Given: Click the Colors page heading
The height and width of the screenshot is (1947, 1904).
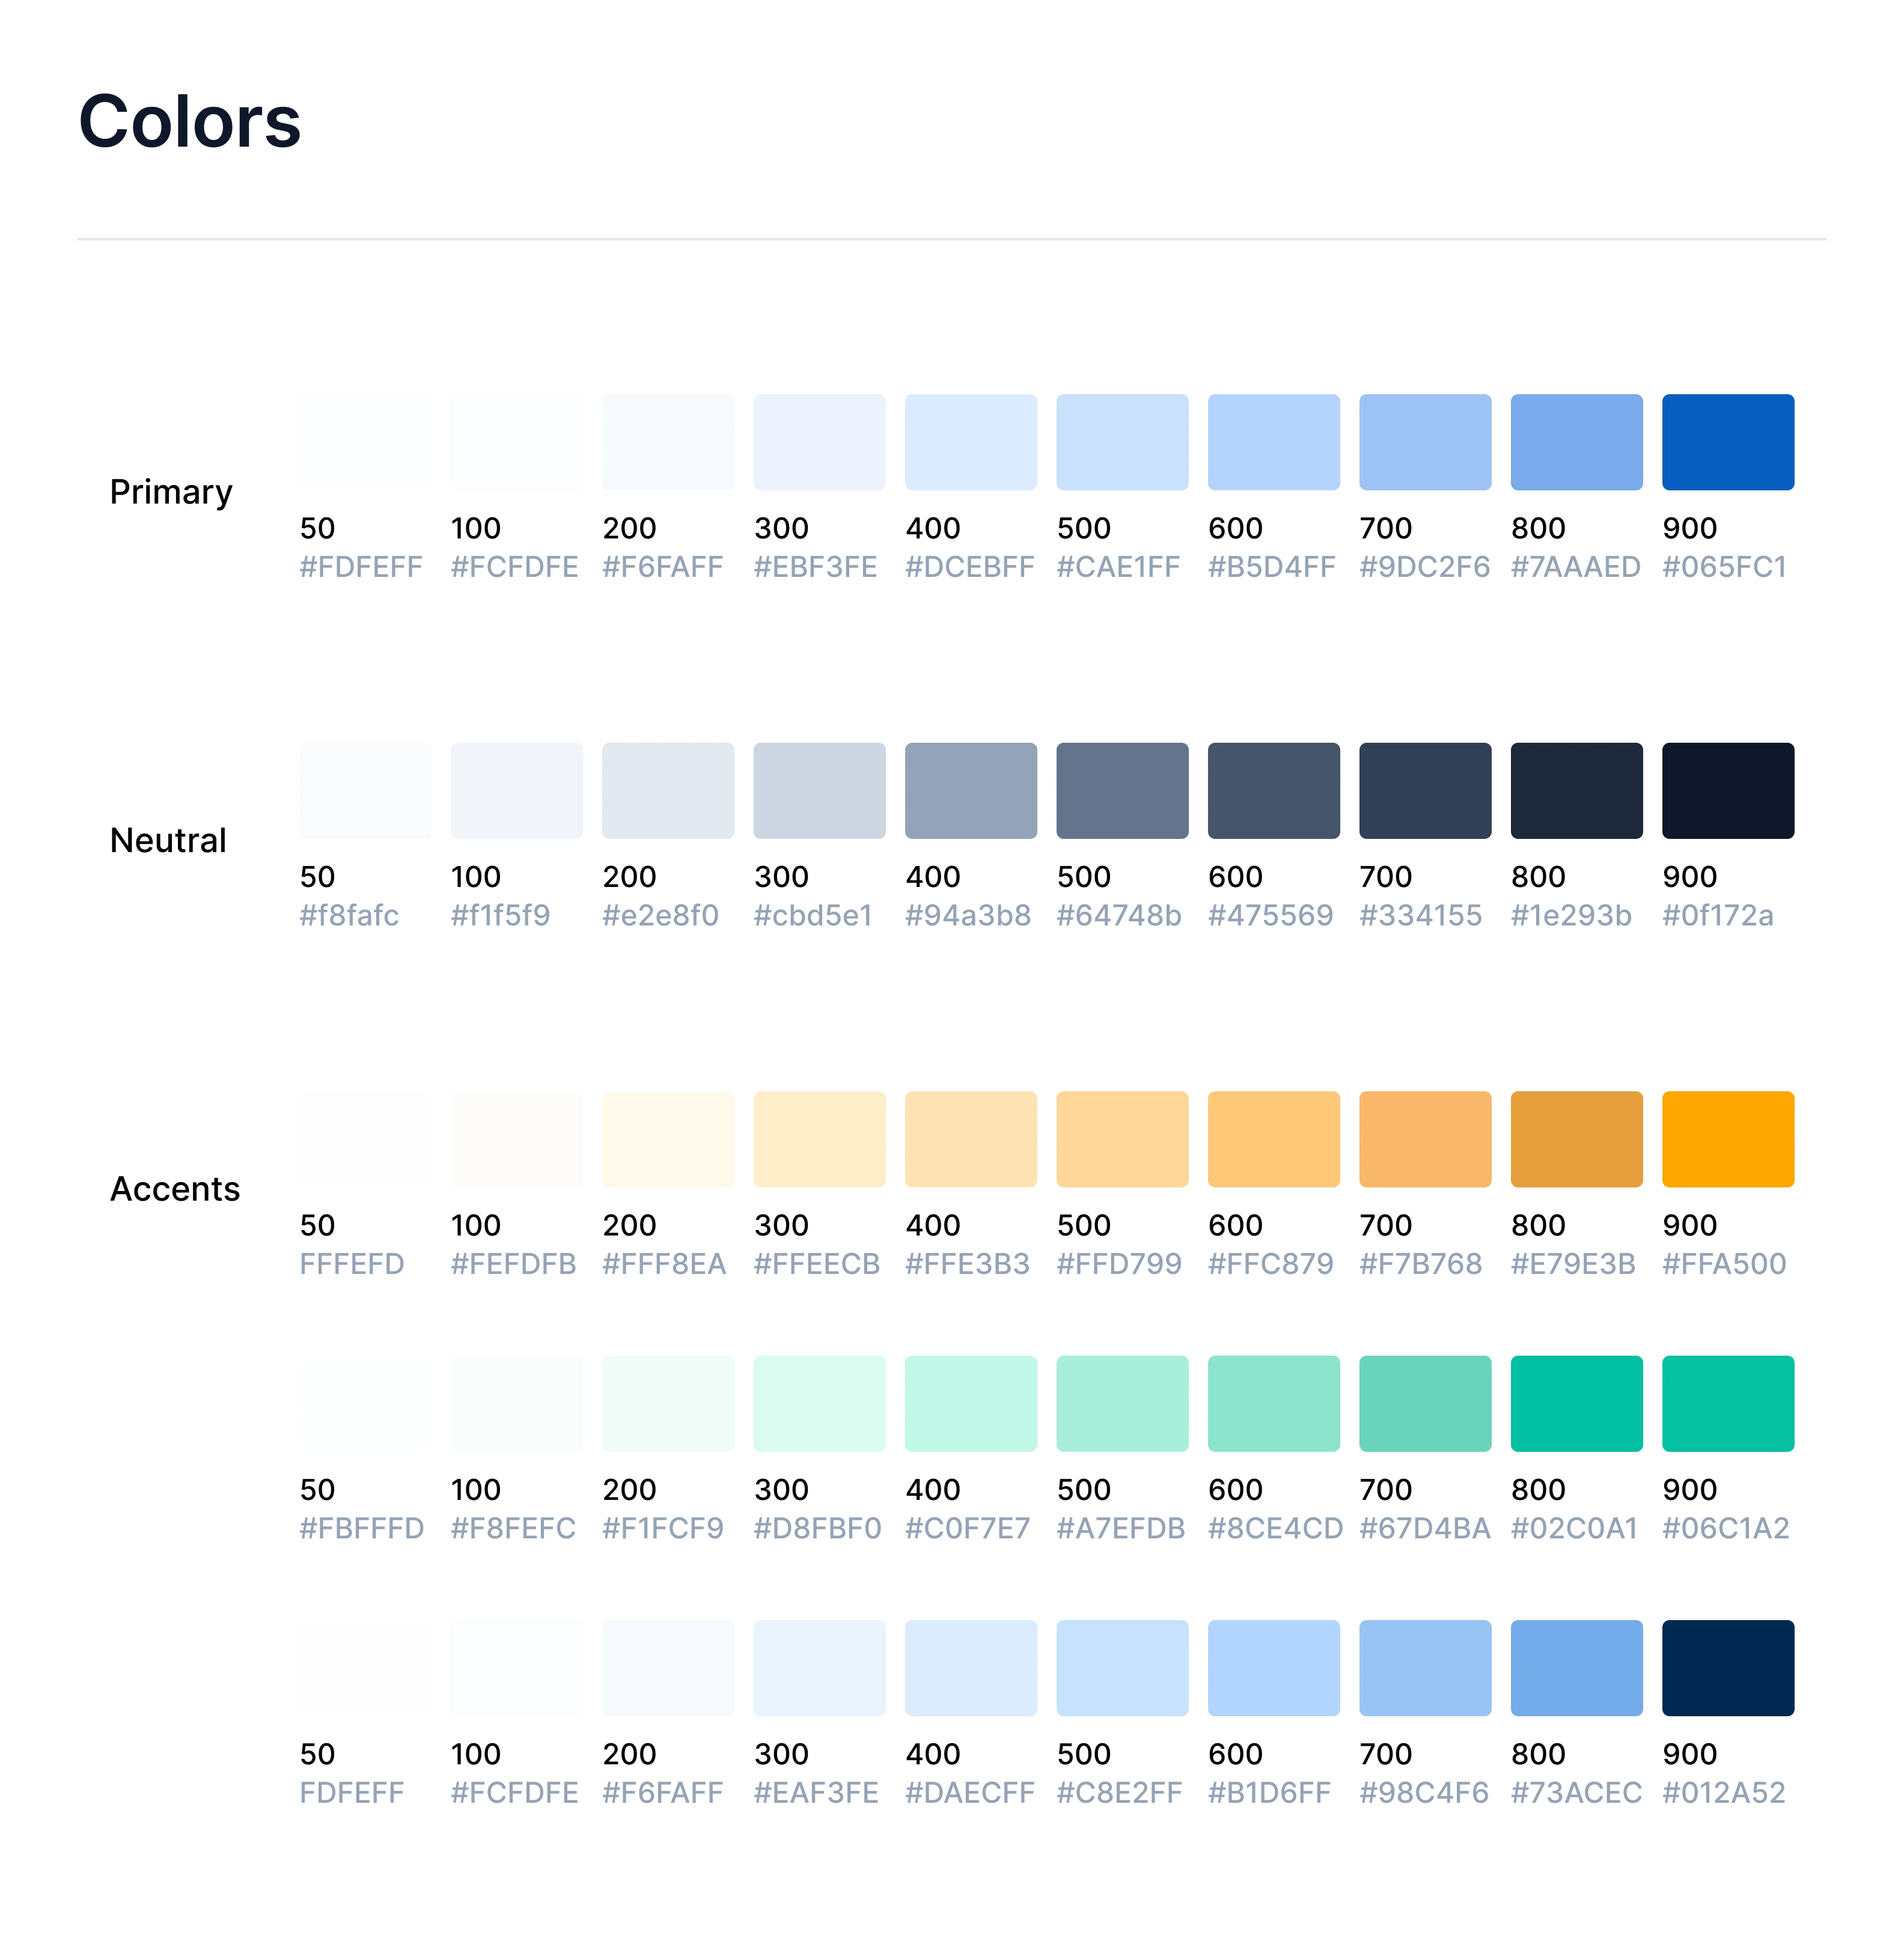Looking at the screenshot, I should pyautogui.click(x=190, y=122).
